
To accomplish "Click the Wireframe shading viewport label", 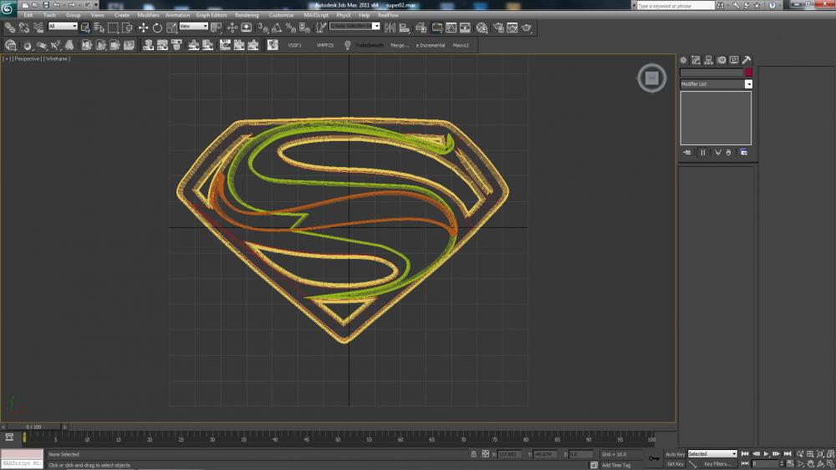I will (x=57, y=59).
